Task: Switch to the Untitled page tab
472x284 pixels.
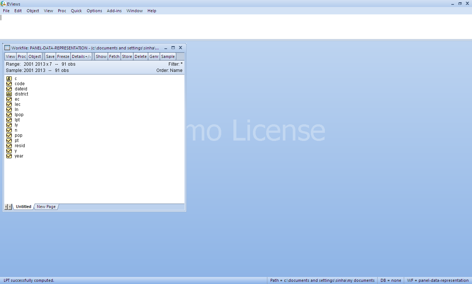Action: point(24,207)
